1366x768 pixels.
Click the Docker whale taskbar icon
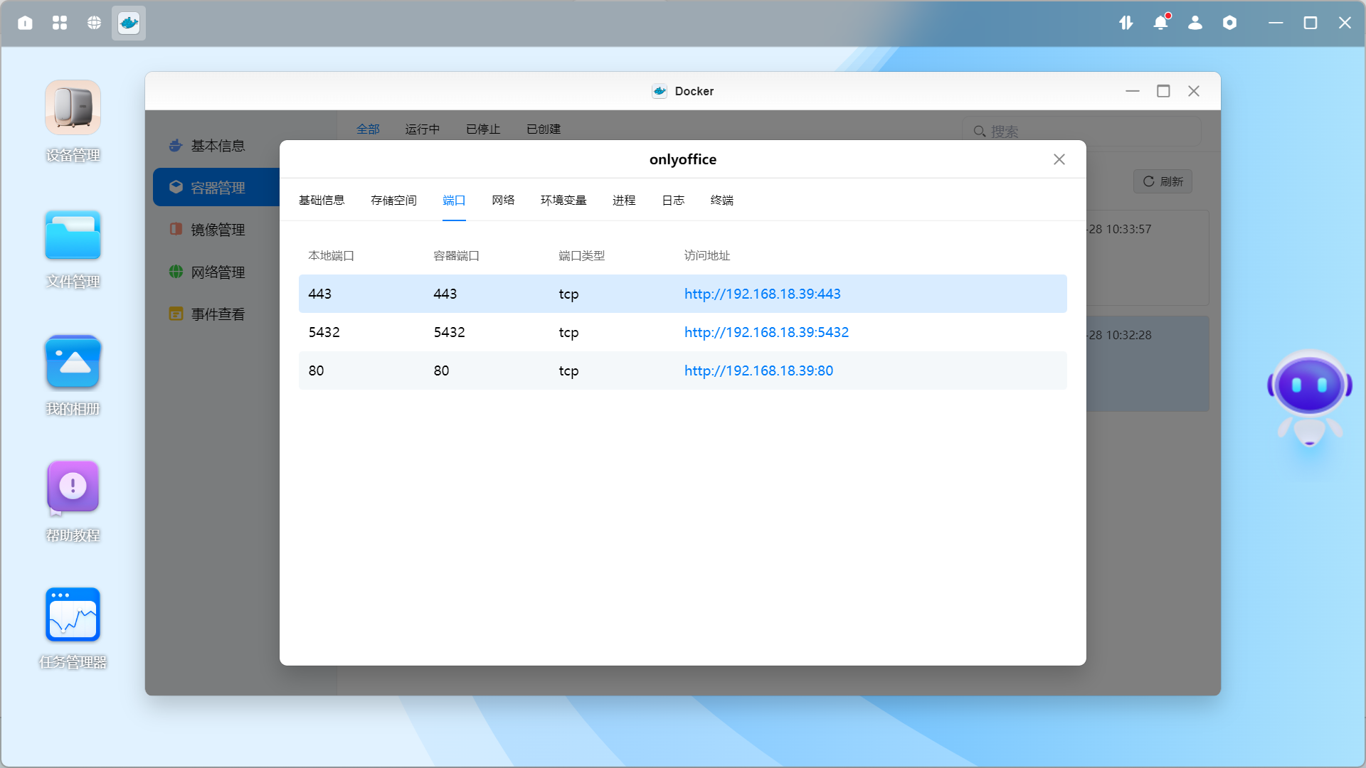coord(129,23)
